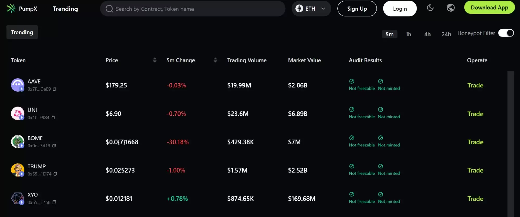Click Trade for the AAVE token
520x217 pixels.
coord(475,85)
